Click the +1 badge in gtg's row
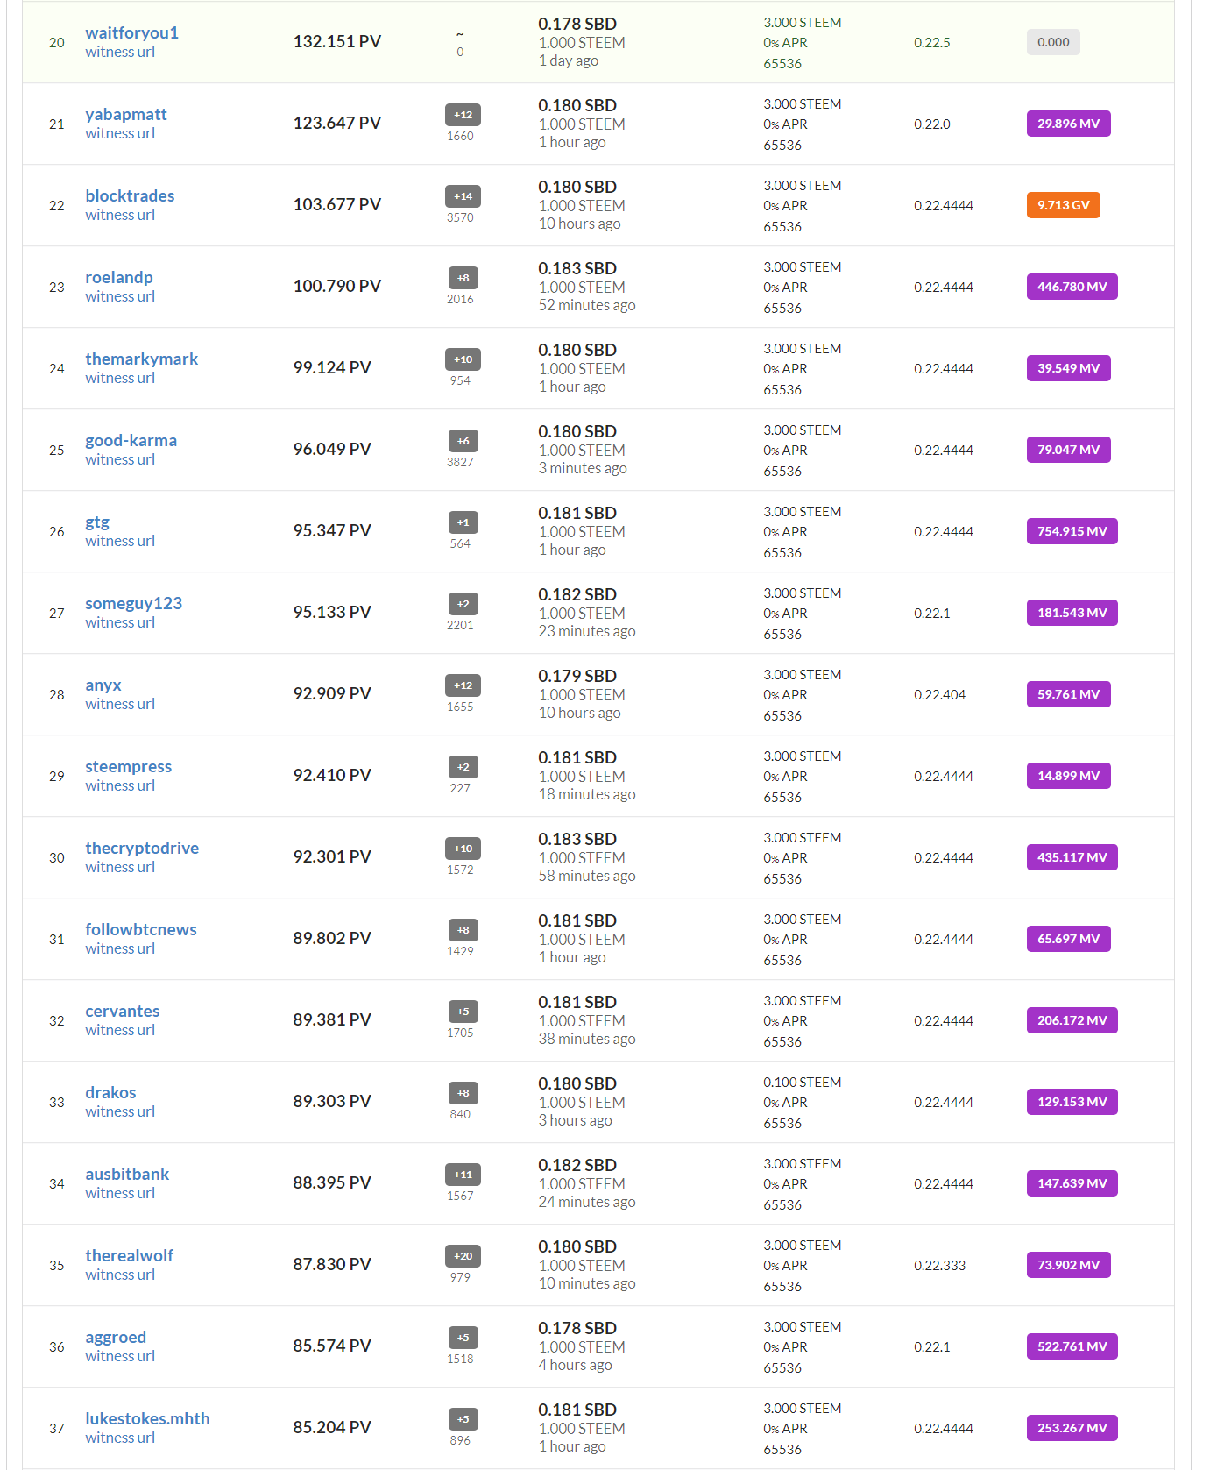Image resolution: width=1210 pixels, height=1470 pixels. point(463,522)
